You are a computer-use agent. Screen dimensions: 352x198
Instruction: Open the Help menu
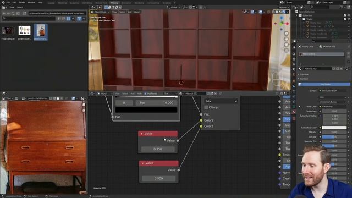(40, 2)
